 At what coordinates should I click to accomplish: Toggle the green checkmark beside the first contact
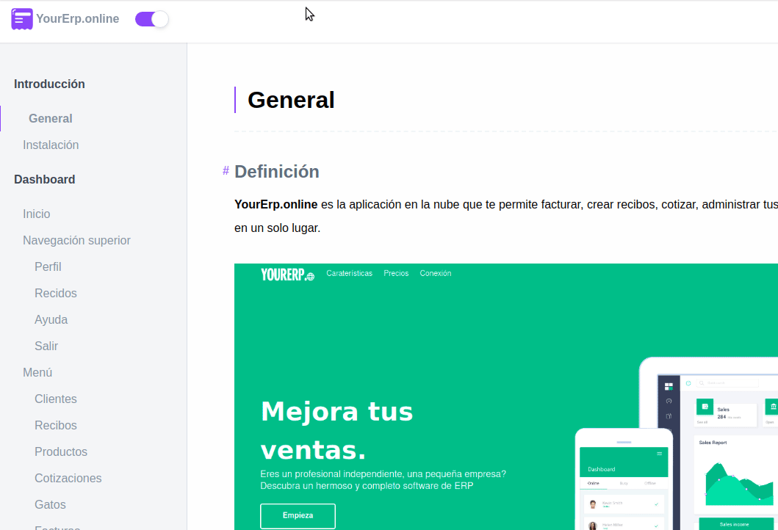pos(656,504)
